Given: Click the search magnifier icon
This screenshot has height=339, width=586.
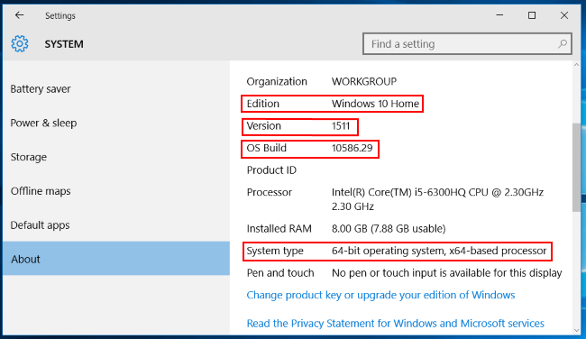Looking at the screenshot, I should [x=562, y=44].
